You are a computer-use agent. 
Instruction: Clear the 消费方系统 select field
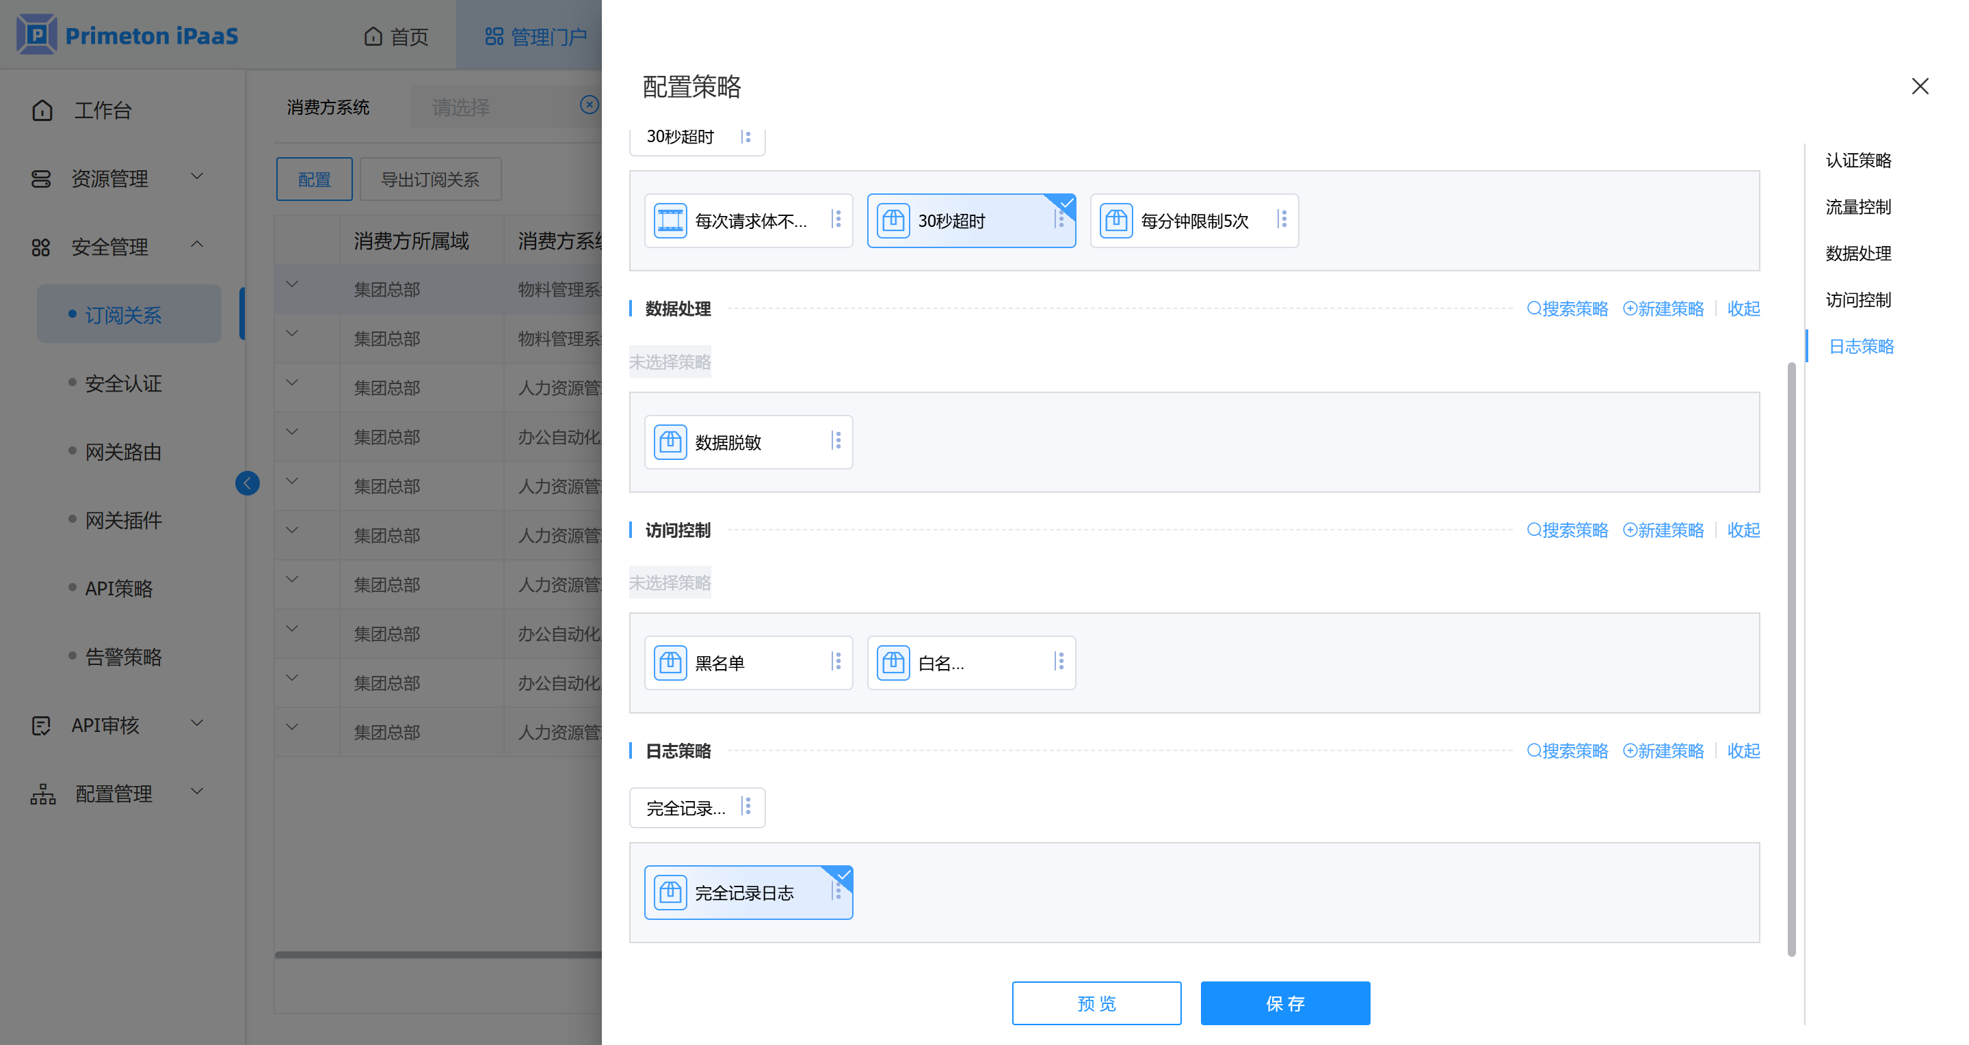pyautogui.click(x=589, y=105)
